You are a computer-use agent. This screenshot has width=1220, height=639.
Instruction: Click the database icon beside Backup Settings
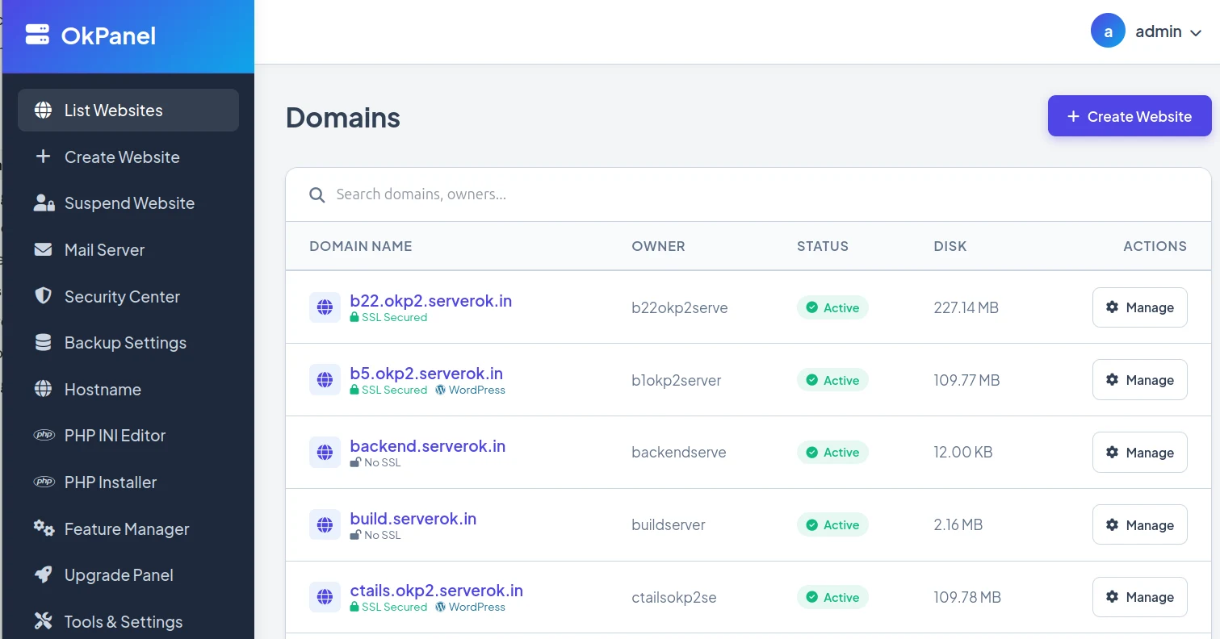(43, 343)
